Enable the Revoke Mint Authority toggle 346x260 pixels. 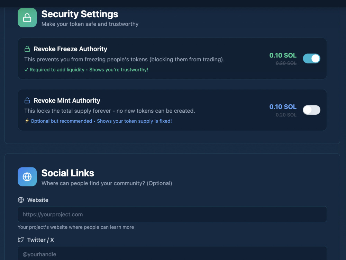(311, 110)
